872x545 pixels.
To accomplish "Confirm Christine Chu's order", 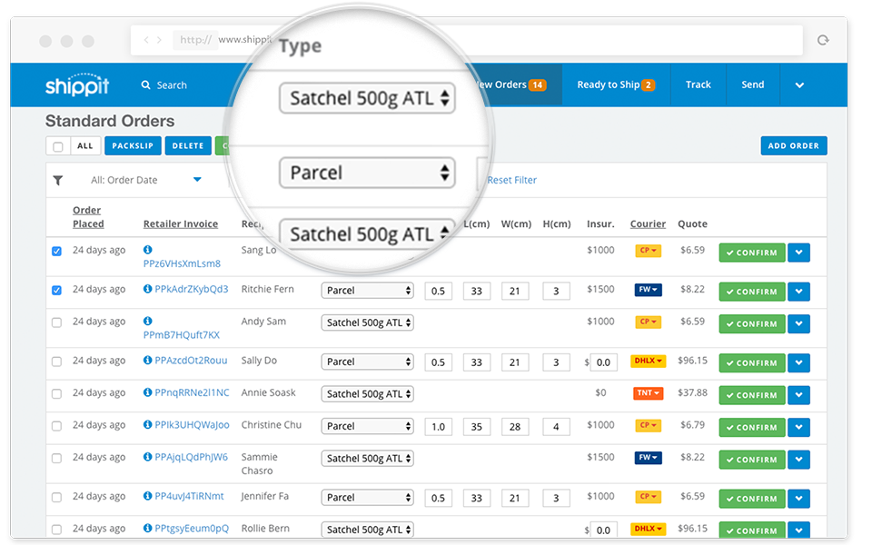I will [x=751, y=427].
